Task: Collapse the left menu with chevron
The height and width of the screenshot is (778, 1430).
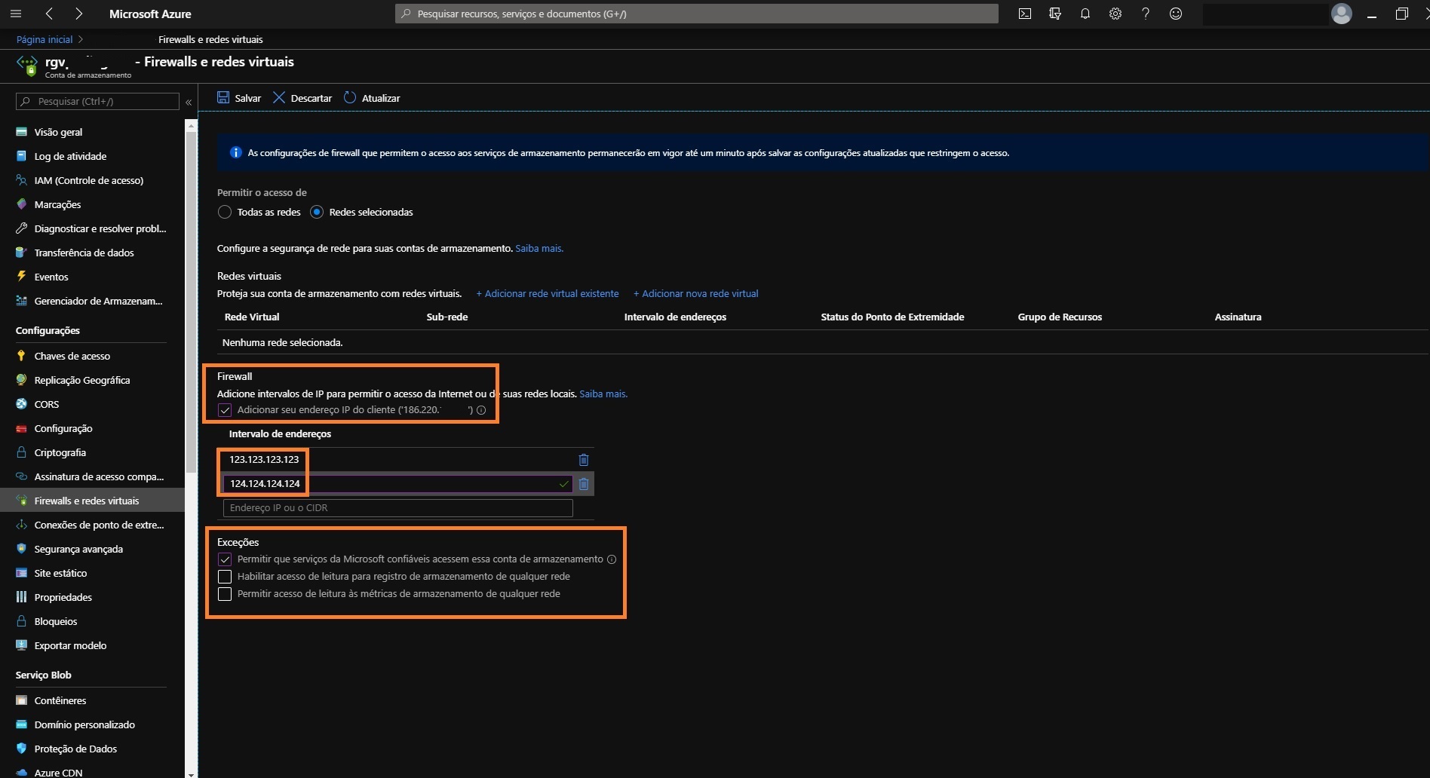Action: point(189,102)
